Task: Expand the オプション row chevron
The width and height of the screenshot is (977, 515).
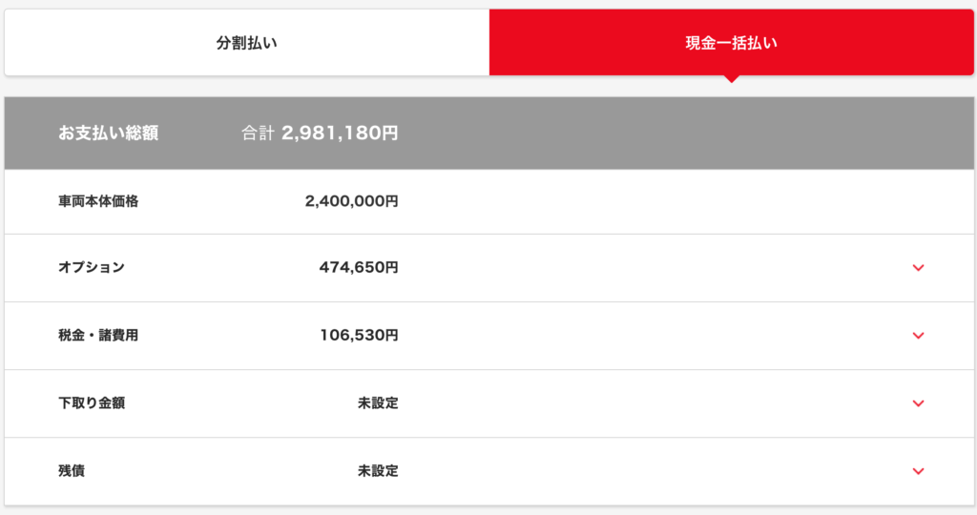Action: pos(918,268)
